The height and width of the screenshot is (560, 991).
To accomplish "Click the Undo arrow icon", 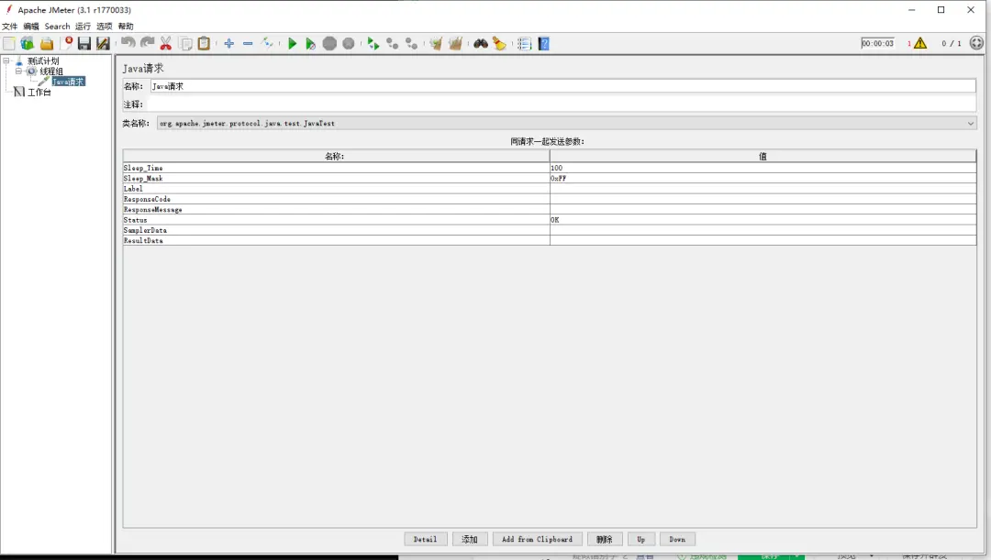I will (x=128, y=44).
